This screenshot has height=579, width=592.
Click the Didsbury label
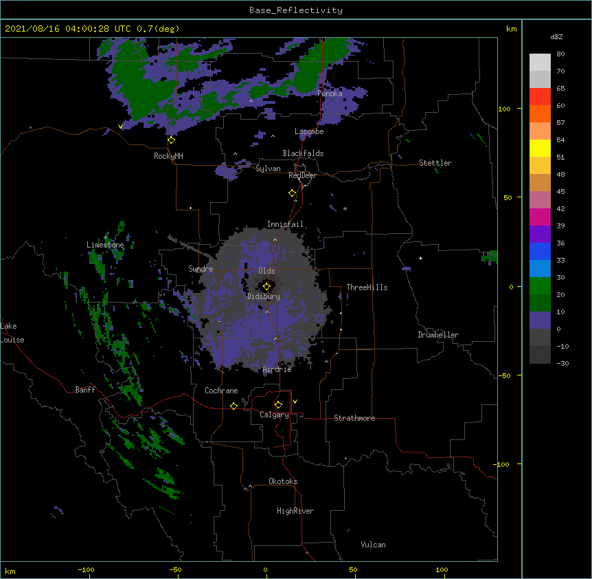pos(264,296)
